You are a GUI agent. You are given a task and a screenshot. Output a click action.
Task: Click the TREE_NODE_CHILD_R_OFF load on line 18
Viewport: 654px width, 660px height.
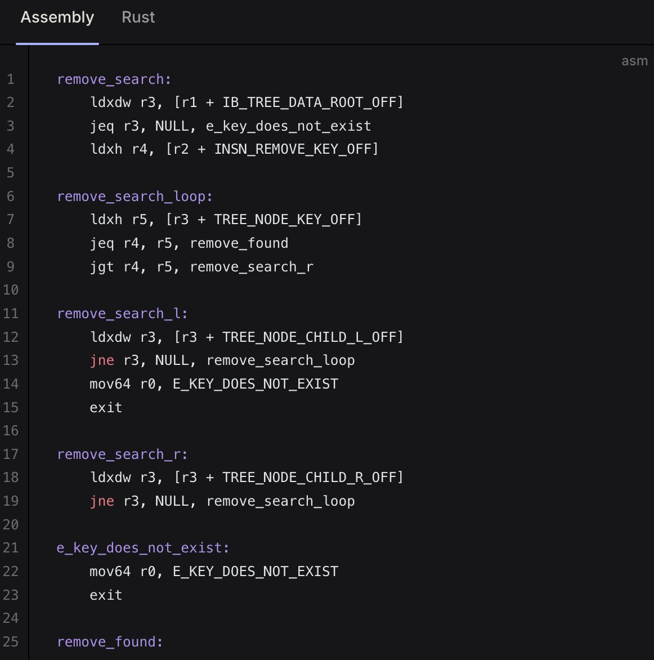click(247, 478)
